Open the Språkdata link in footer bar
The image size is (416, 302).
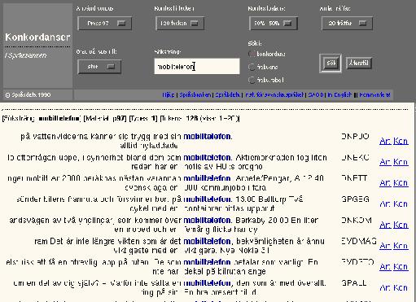228,95
